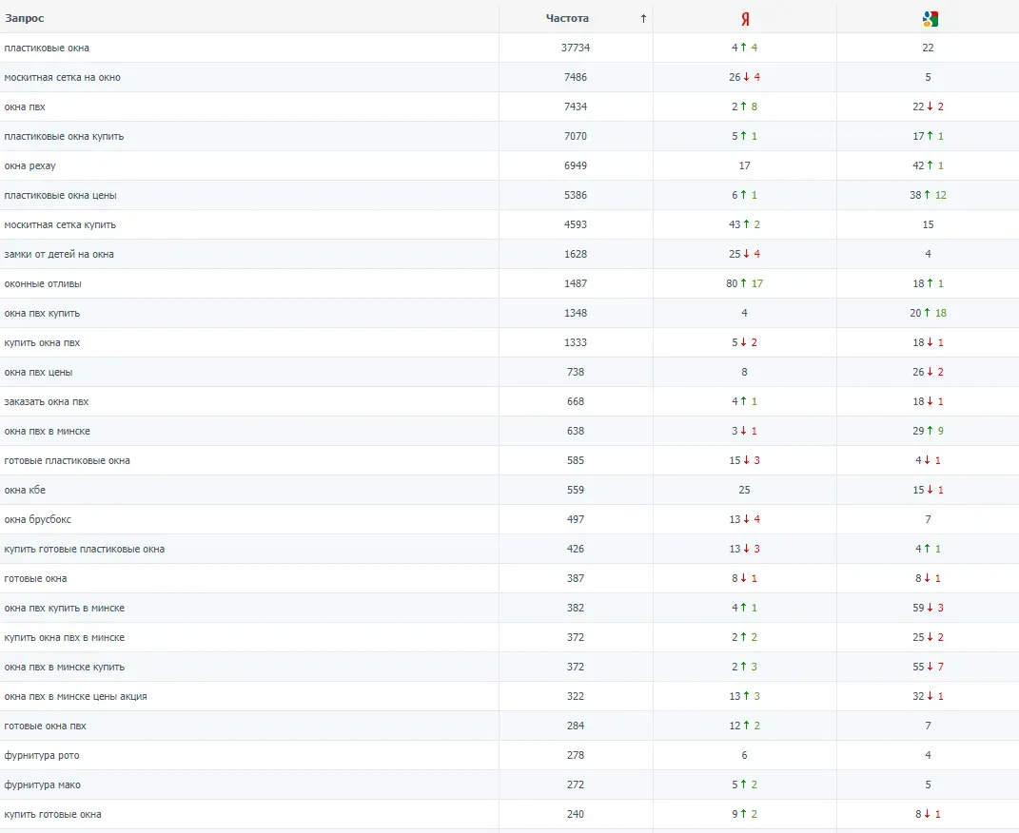Sort by Запрос column header
Image resolution: width=1019 pixels, height=833 pixels.
click(25, 18)
